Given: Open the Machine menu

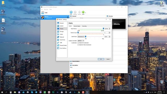Looking at the screenshot, I should coord(46,9).
